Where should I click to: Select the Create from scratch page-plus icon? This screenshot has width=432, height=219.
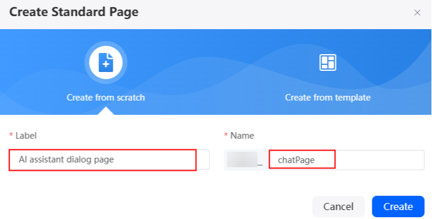(x=106, y=62)
